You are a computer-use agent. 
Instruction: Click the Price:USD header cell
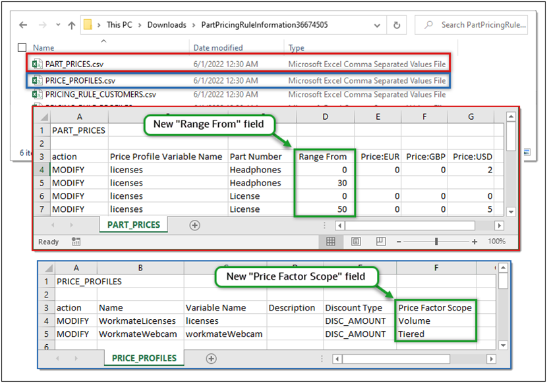pos(471,157)
